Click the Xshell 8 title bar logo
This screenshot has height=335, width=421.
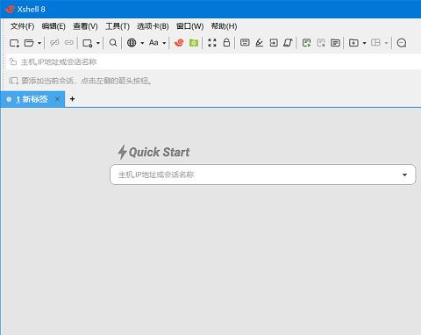click(10, 9)
